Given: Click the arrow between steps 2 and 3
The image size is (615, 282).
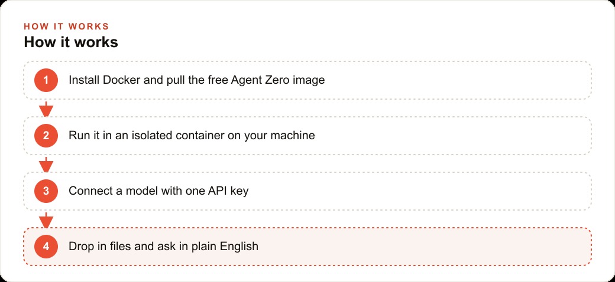Looking at the screenshot, I should click(46, 164).
